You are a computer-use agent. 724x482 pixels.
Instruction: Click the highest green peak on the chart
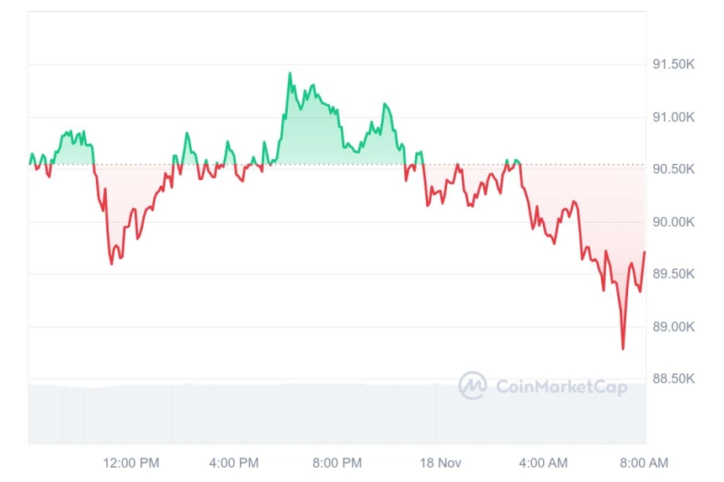290,73
